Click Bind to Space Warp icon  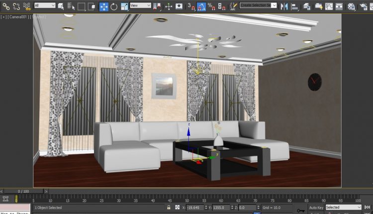click(27, 6)
